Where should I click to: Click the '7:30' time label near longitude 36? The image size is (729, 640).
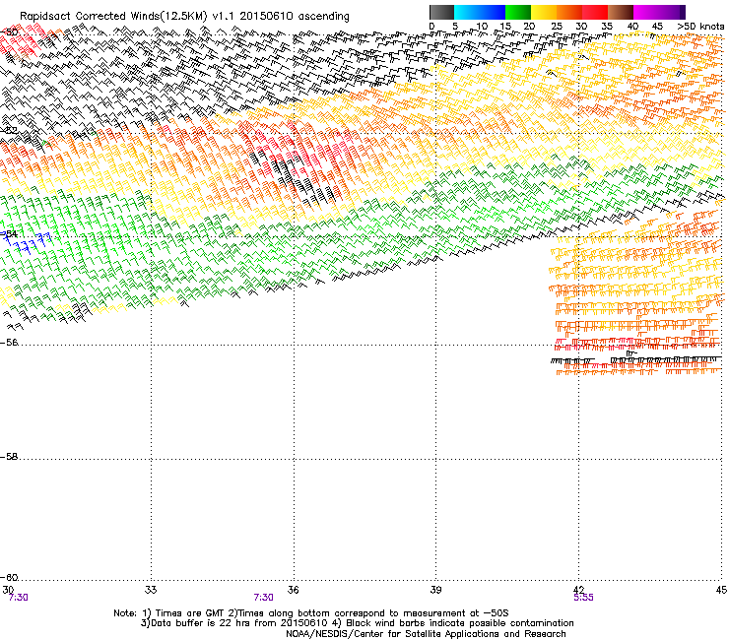click(263, 598)
